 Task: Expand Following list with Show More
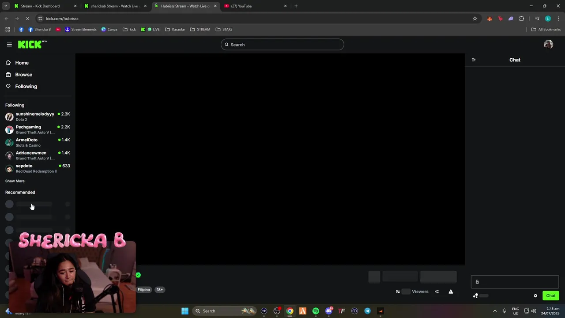click(15, 181)
